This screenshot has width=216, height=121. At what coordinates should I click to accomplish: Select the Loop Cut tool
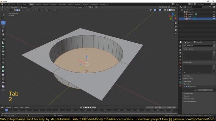pyautogui.click(x=3, y=59)
